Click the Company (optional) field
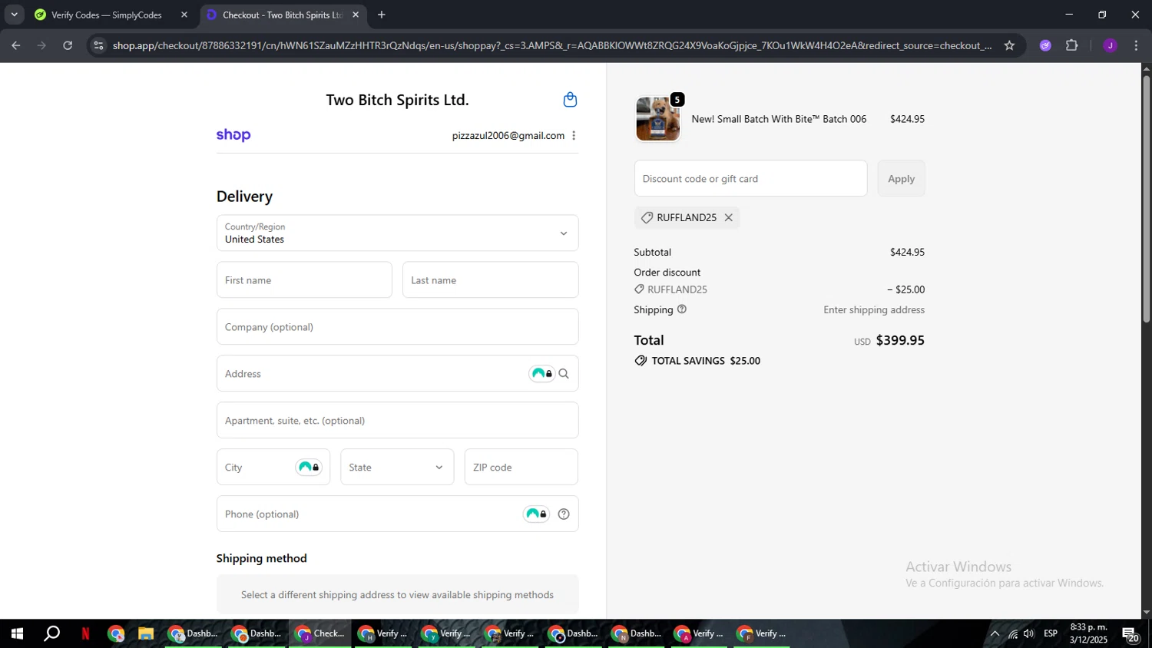1152x648 pixels. click(397, 327)
